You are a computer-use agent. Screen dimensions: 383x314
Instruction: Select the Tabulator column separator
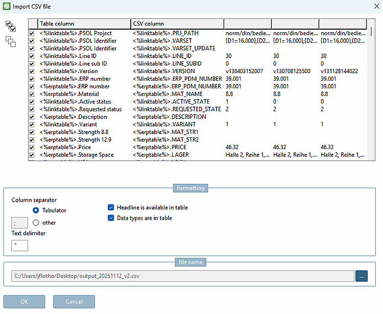tap(36, 210)
